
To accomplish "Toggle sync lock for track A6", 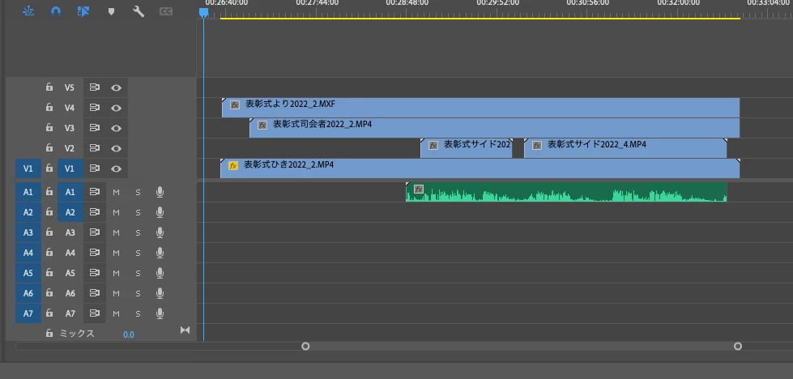I will (95, 293).
